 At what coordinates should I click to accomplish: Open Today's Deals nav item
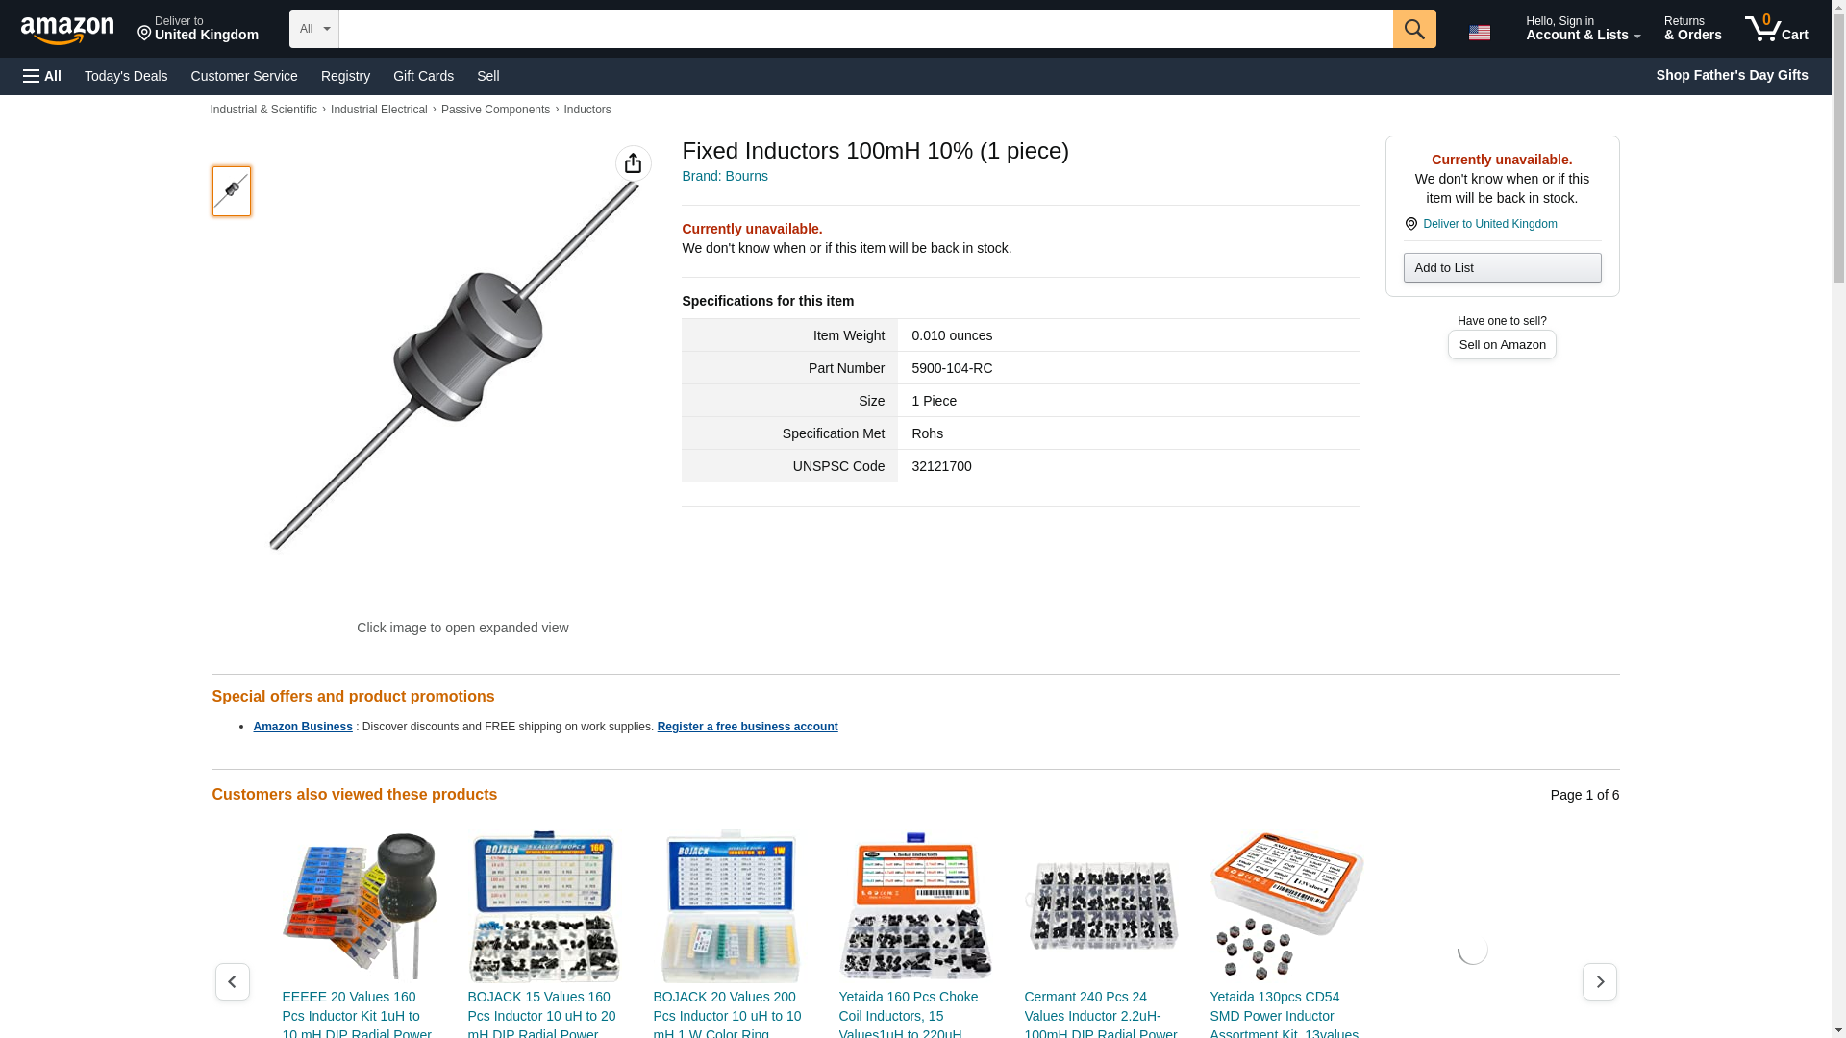(x=126, y=76)
